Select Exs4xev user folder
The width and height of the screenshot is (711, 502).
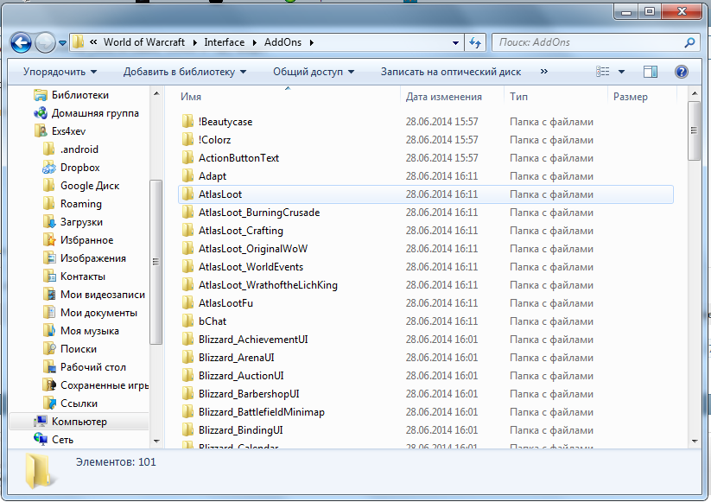coord(68,131)
